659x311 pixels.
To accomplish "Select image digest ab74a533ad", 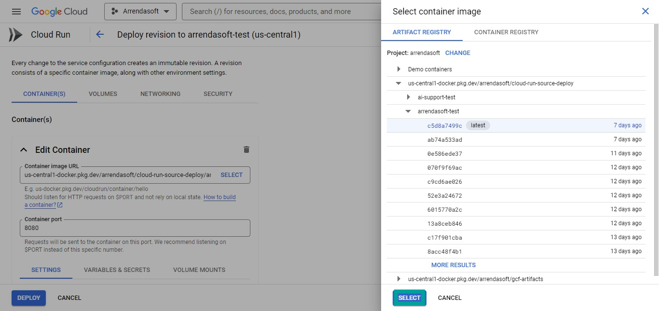I will coord(516,139).
